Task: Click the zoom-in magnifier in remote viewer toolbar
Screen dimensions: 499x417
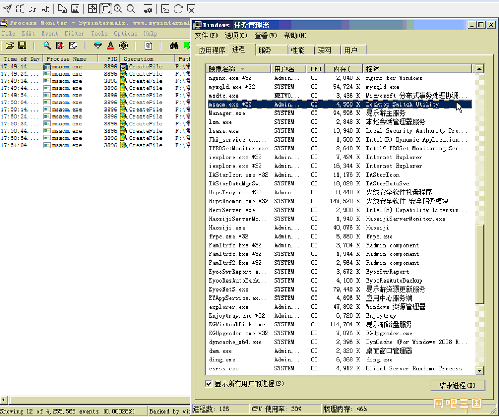Action: pos(118,9)
